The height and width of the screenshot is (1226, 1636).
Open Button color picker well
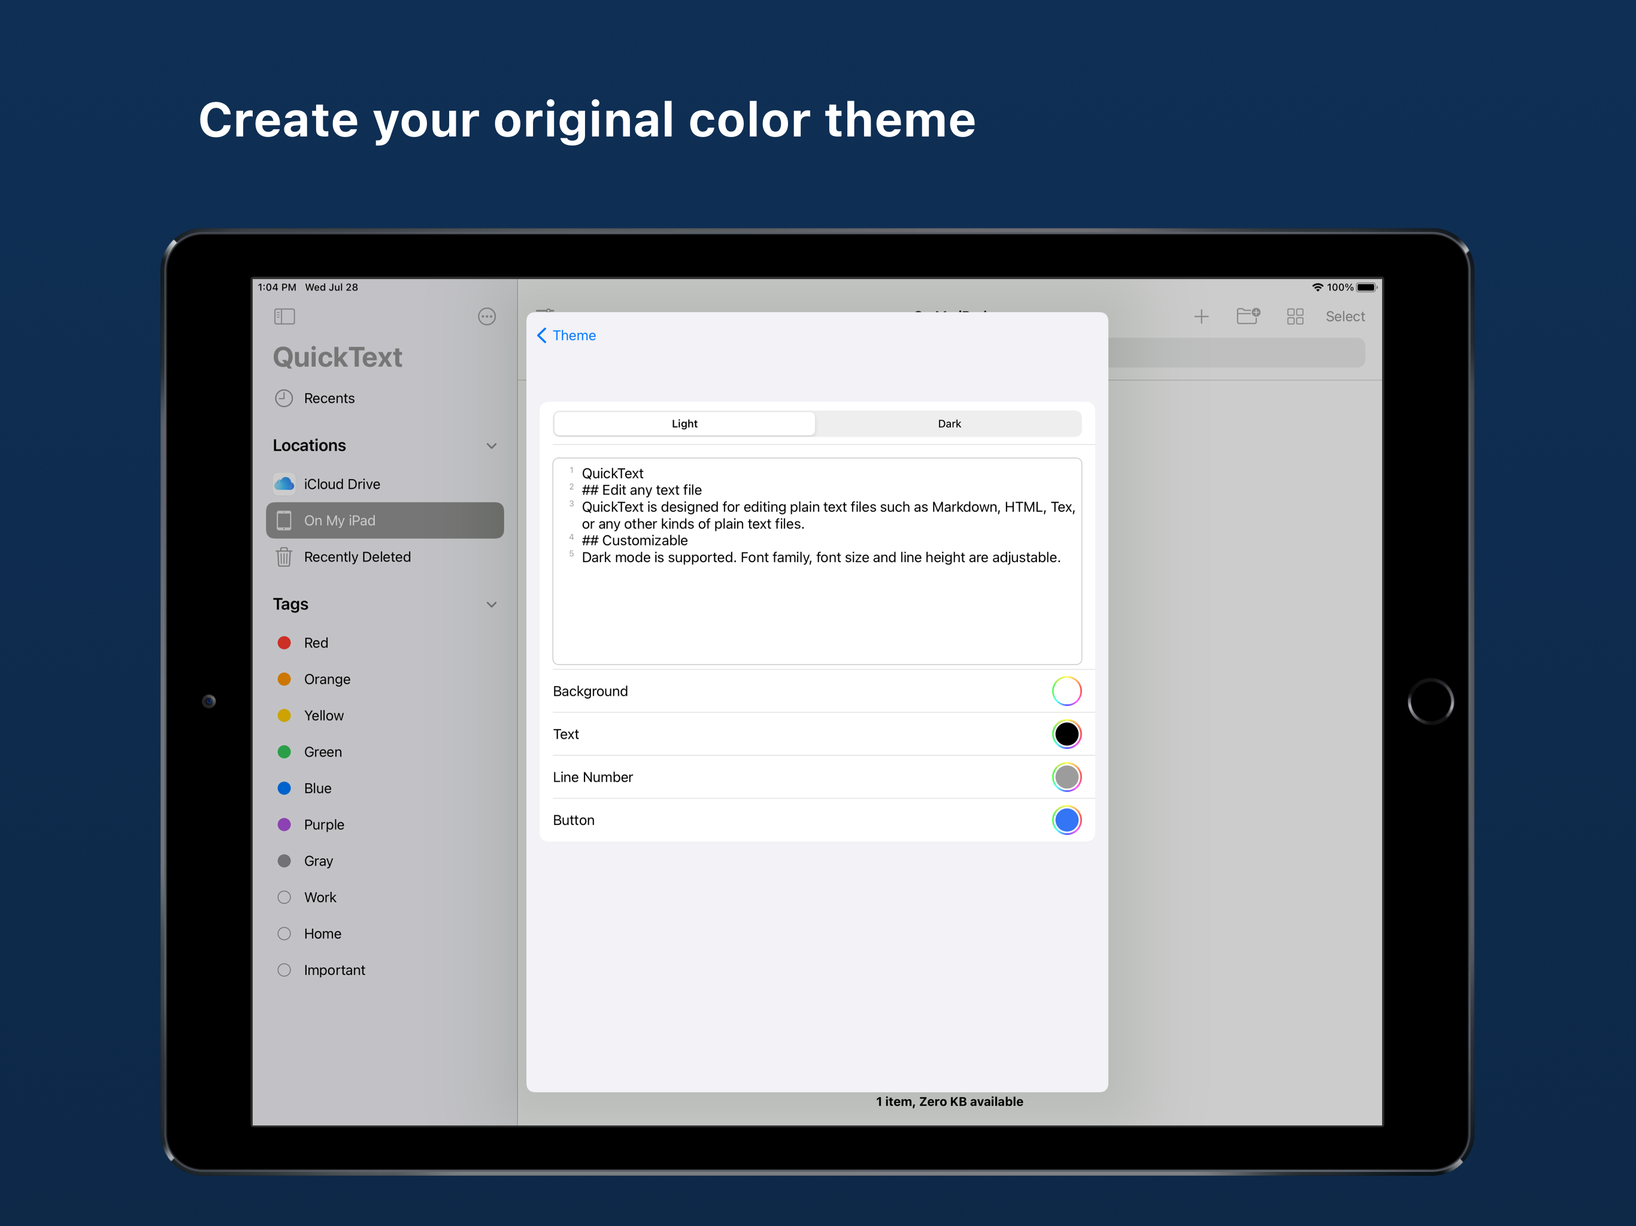click(x=1067, y=820)
